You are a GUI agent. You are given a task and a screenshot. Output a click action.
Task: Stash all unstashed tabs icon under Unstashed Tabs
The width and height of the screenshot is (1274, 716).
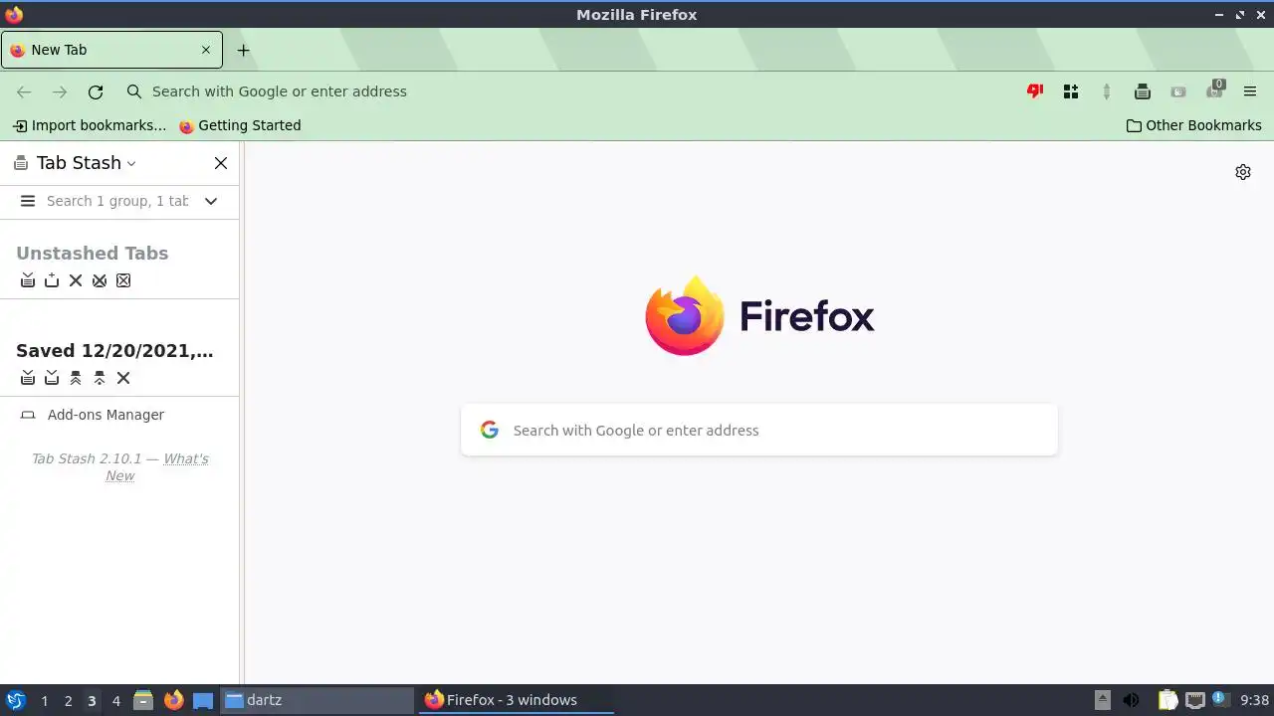pos(28,280)
